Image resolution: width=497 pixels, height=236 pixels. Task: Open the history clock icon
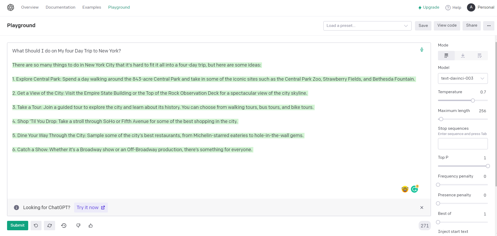(64, 226)
